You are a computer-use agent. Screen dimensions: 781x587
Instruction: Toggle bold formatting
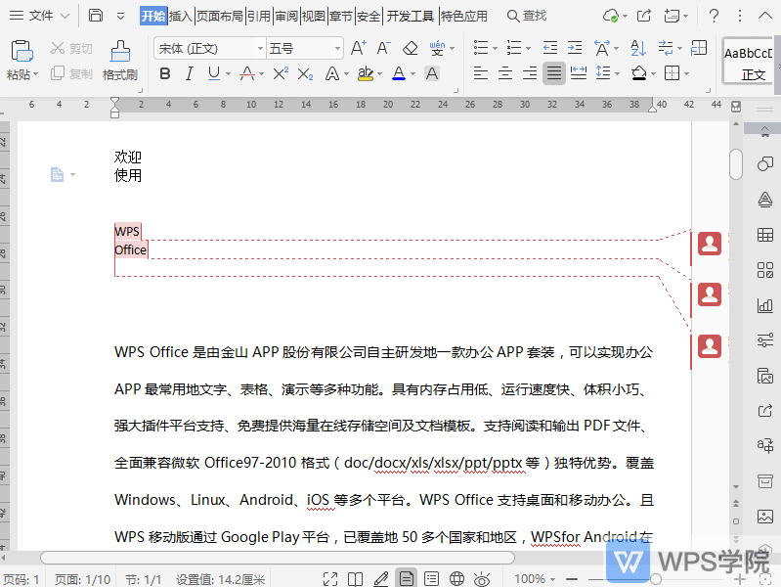click(x=164, y=73)
